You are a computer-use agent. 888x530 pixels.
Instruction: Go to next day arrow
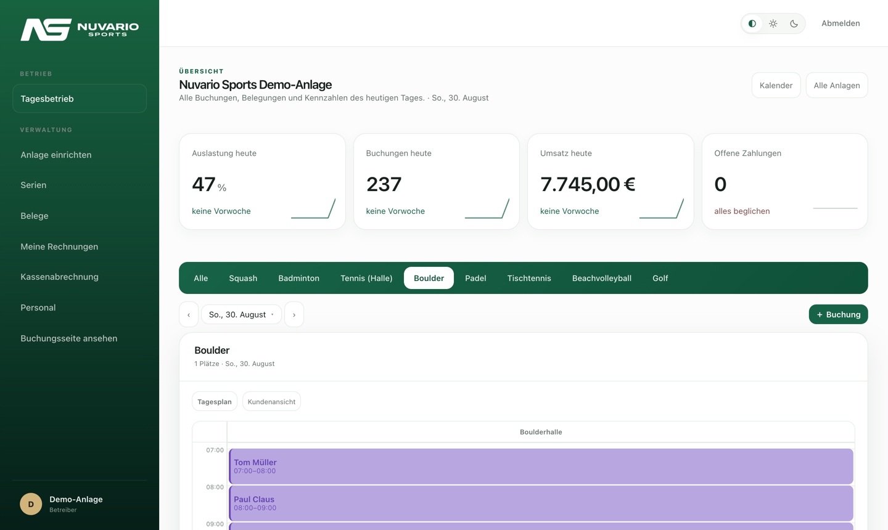pyautogui.click(x=294, y=314)
